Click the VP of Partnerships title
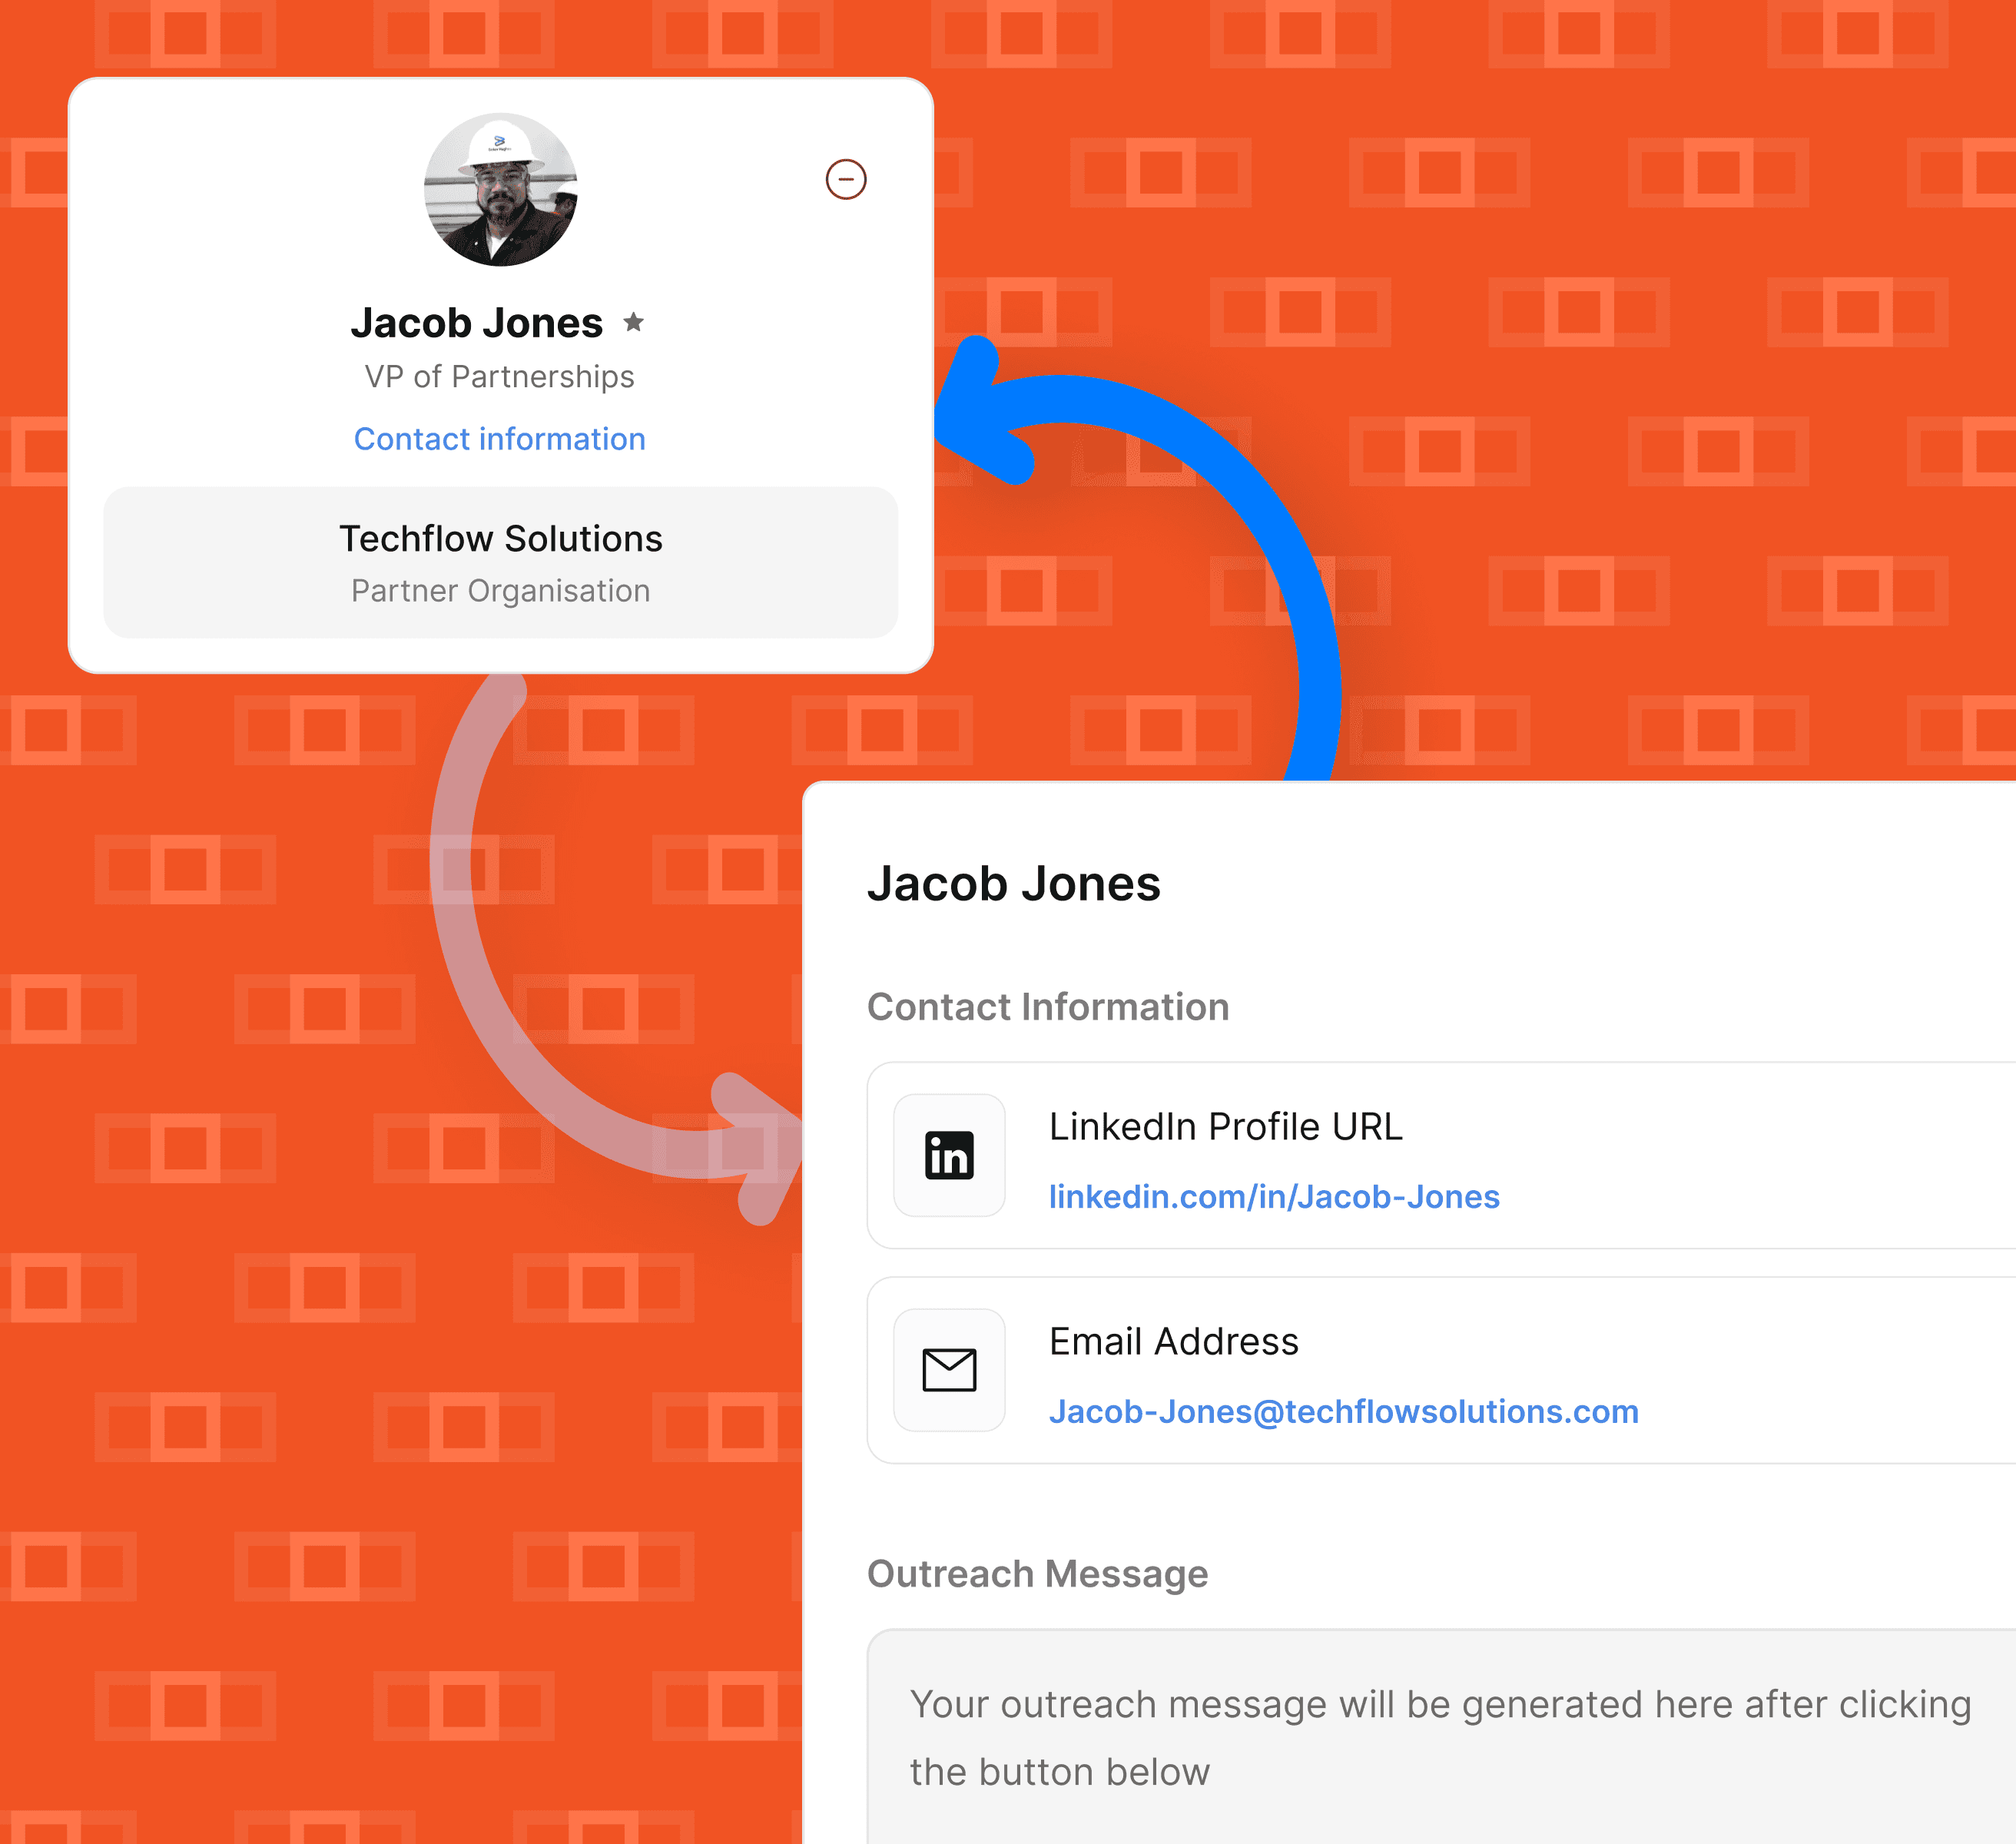The width and height of the screenshot is (2016, 1844). point(499,377)
